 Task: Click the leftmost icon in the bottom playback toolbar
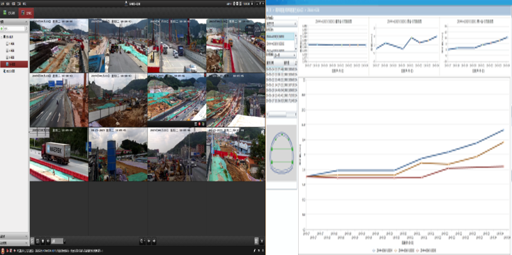pos(32,241)
